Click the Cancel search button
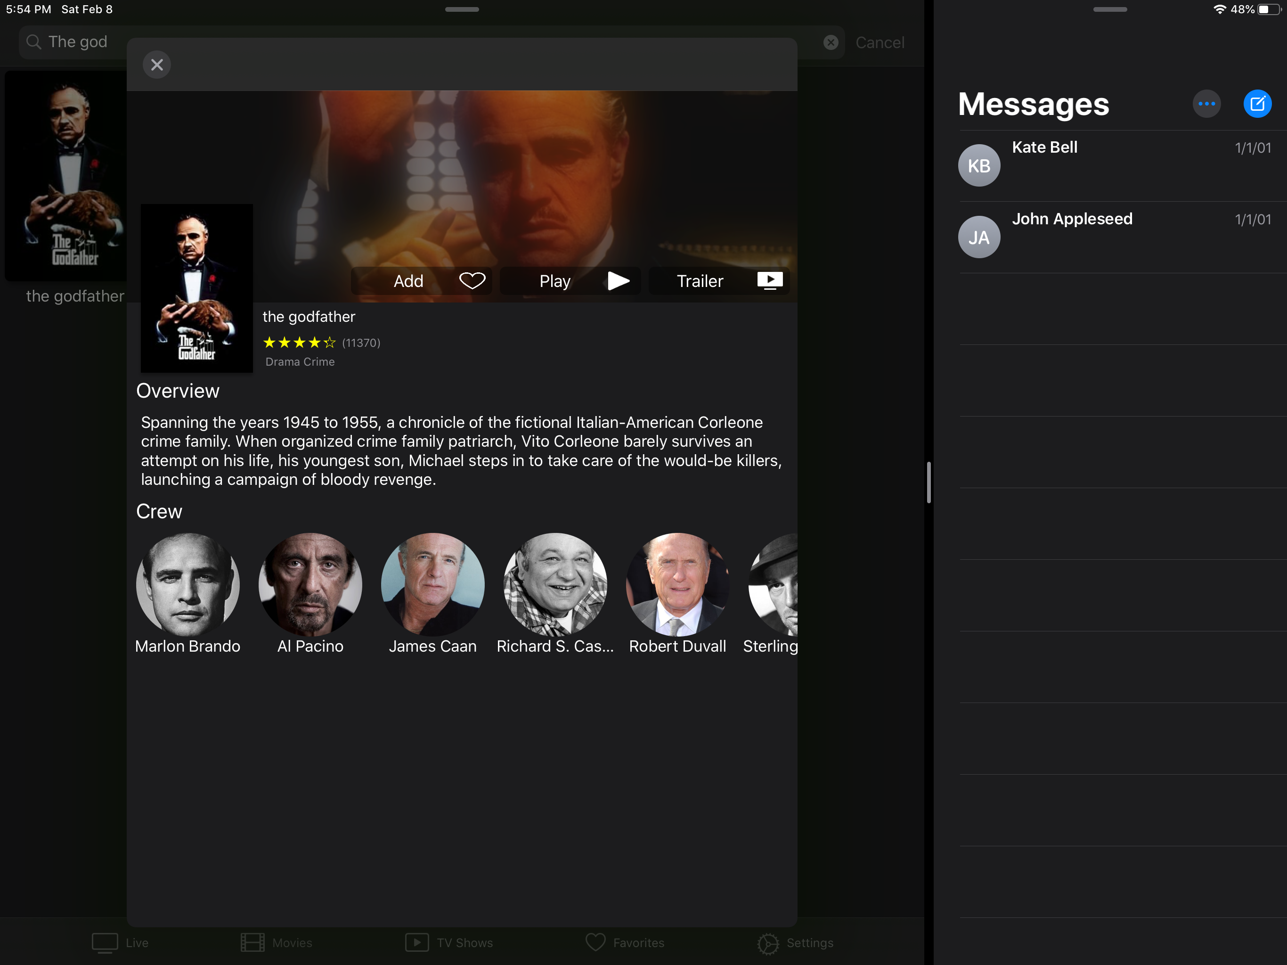Viewport: 1287px width, 965px height. coord(879,42)
